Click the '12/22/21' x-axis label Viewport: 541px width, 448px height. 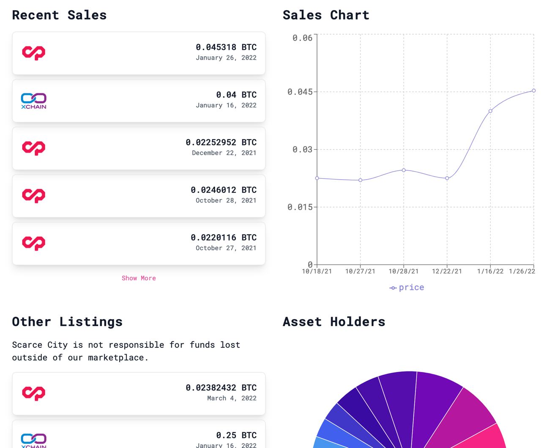[447, 271]
